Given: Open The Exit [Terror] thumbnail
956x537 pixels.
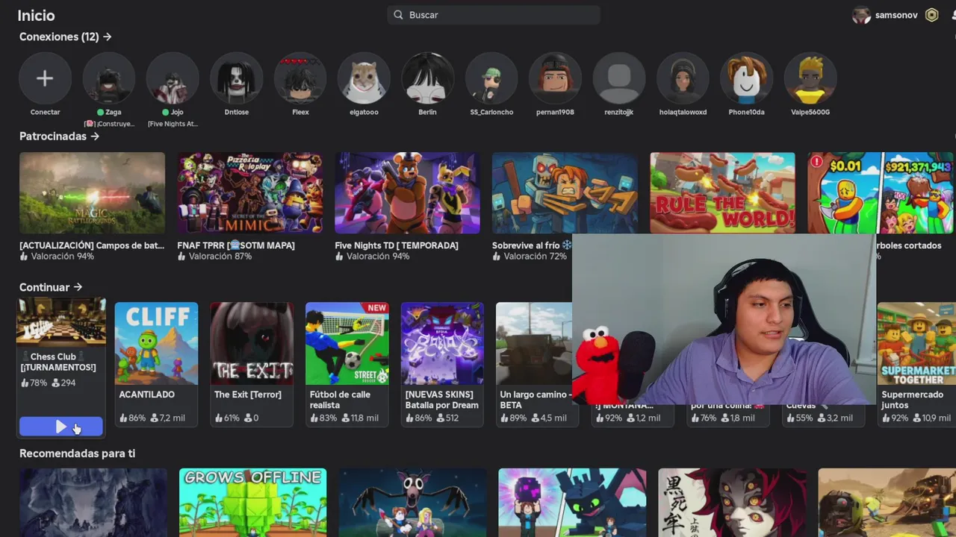Looking at the screenshot, I should [x=252, y=343].
